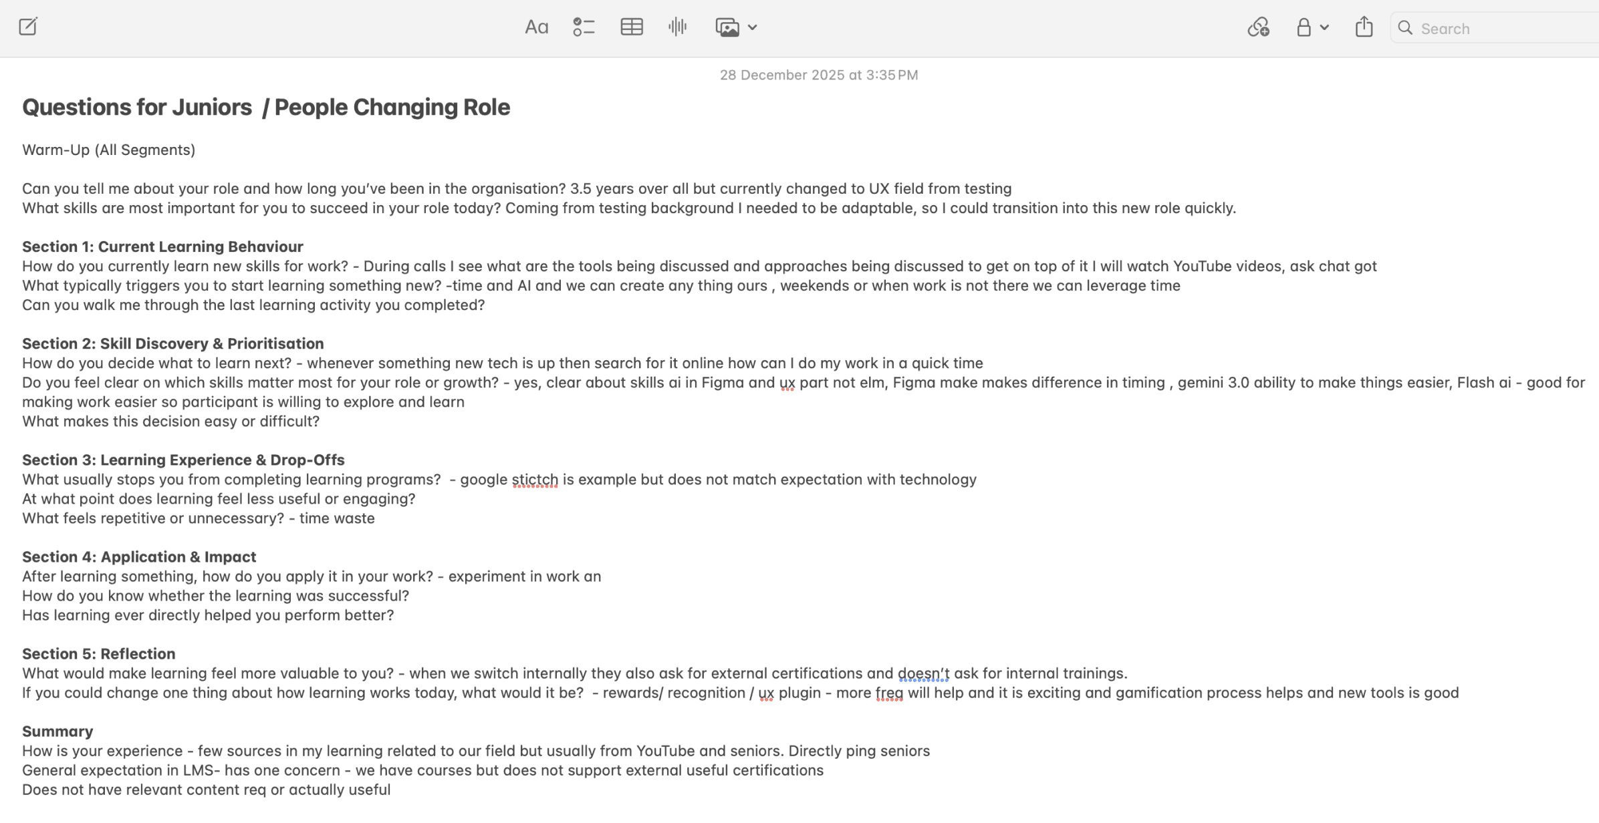Click the note date 28 December 2025
This screenshot has width=1599, height=823.
click(x=818, y=75)
